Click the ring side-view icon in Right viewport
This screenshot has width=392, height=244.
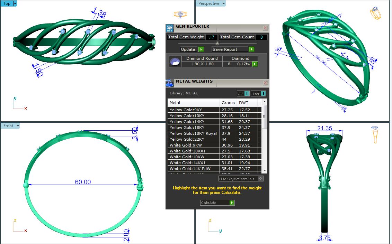[375, 134]
